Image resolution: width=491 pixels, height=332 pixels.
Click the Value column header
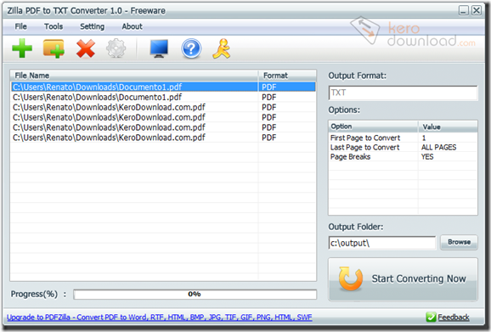(x=448, y=127)
